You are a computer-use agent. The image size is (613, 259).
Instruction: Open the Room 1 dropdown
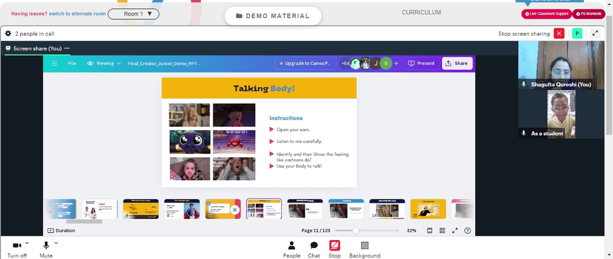[x=134, y=14]
